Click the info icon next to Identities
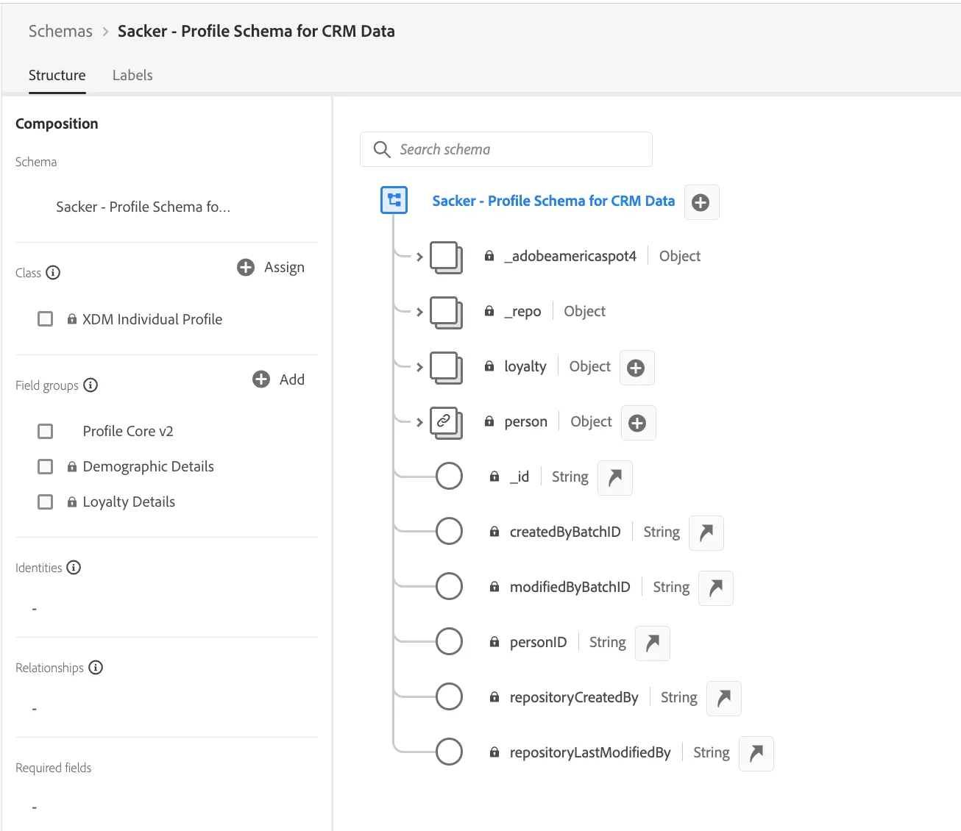This screenshot has width=961, height=831. pos(74,568)
